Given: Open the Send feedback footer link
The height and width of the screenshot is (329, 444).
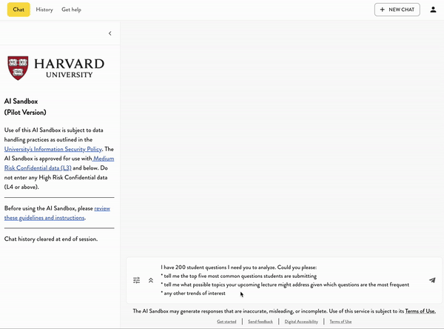Looking at the screenshot, I should [260, 322].
